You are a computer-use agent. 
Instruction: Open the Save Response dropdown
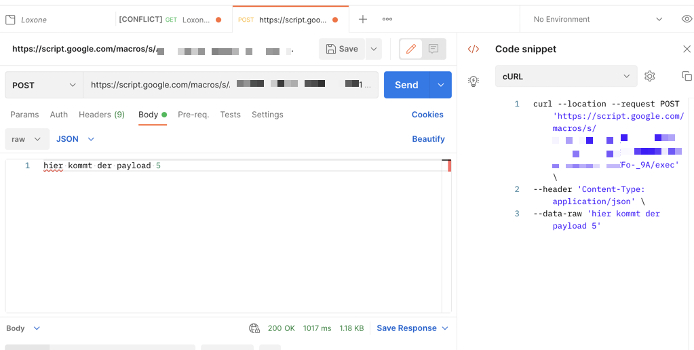[x=412, y=328]
